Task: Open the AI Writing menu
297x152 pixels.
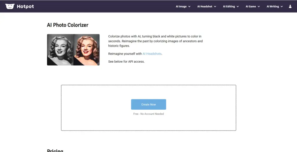Action: click(275, 6)
